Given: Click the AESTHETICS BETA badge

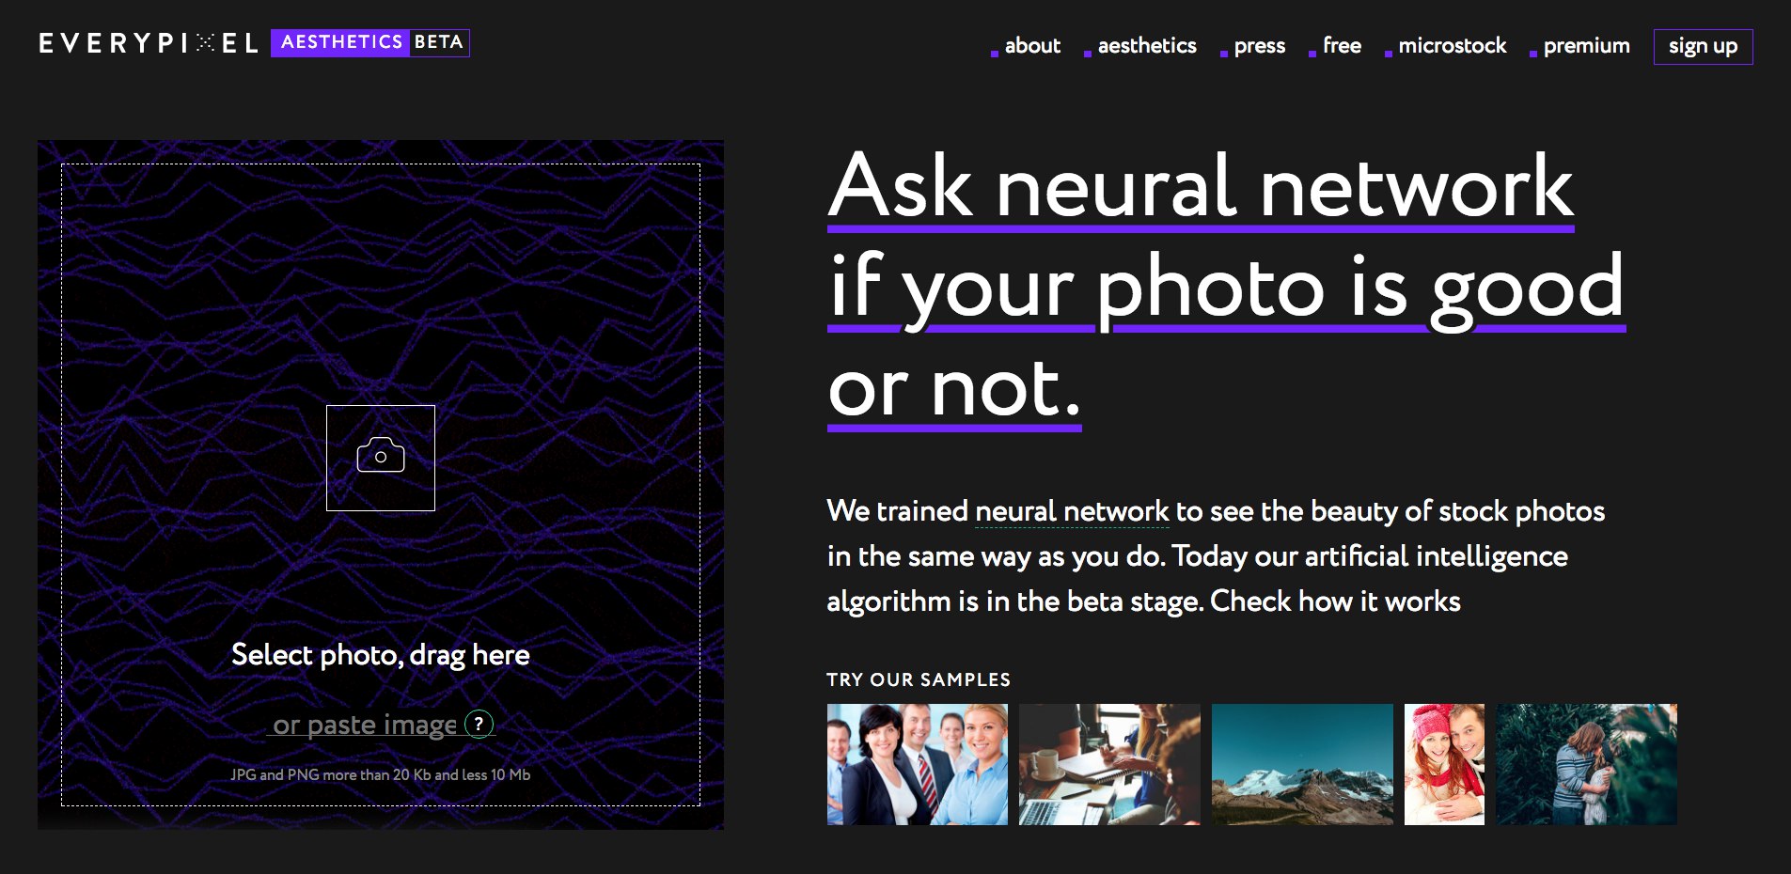Looking at the screenshot, I should (x=369, y=42).
